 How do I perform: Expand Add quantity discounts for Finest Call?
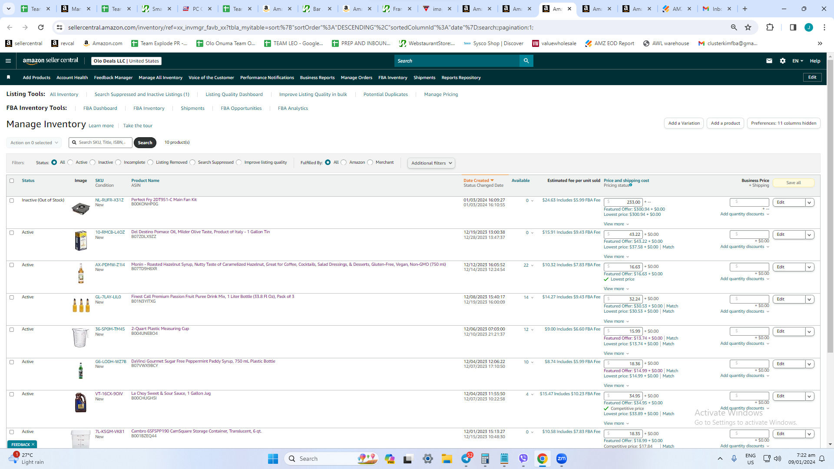tap(745, 311)
